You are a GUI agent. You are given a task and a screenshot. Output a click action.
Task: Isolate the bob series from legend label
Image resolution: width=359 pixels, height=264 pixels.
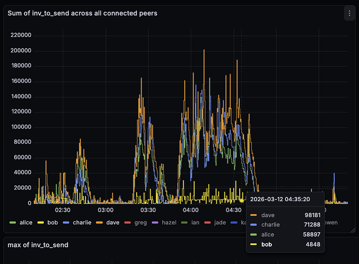[52, 223]
